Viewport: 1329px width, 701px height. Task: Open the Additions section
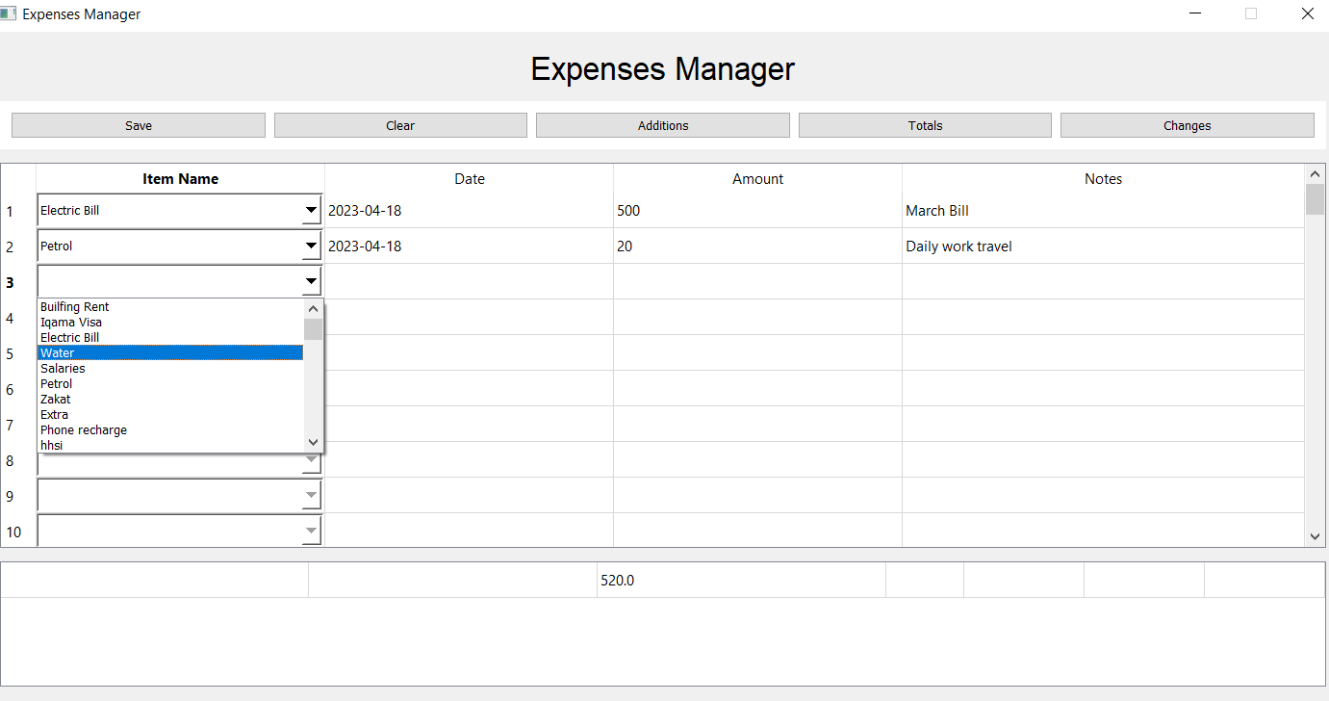pos(662,125)
